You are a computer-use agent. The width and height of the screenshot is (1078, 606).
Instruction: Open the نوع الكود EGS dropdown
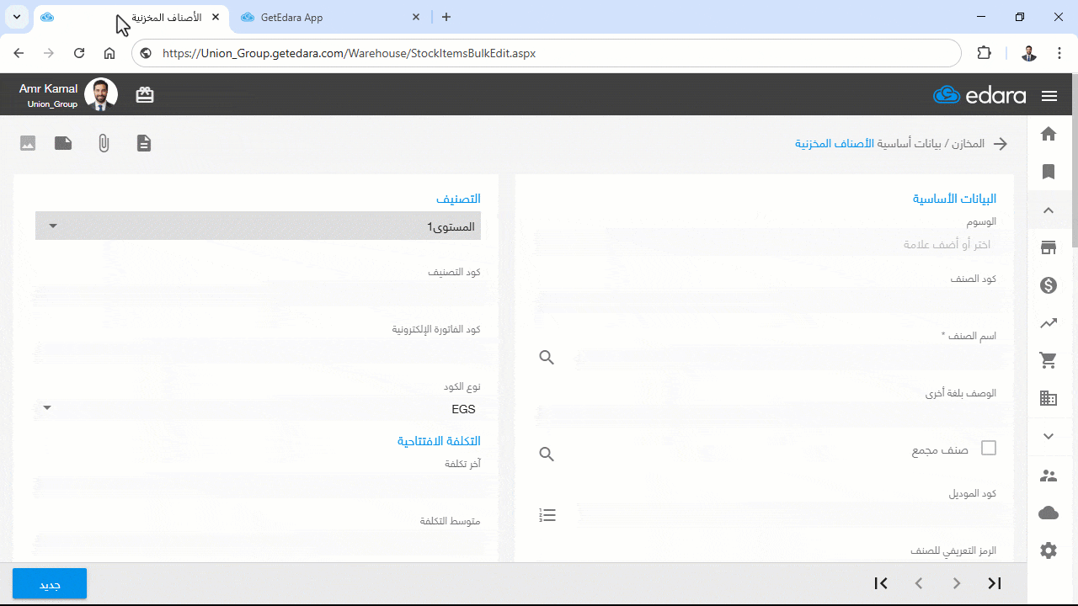pyautogui.click(x=258, y=409)
